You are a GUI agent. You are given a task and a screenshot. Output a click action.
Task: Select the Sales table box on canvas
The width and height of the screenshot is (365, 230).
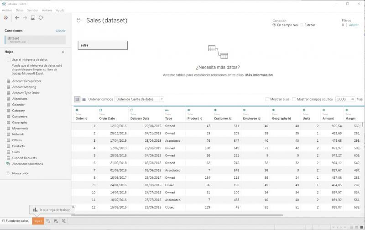(103, 45)
